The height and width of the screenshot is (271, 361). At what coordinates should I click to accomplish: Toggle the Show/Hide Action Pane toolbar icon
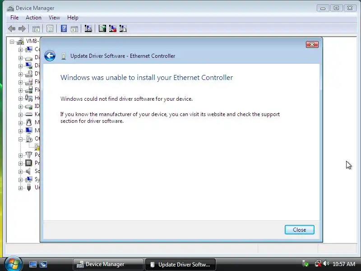pos(74,29)
